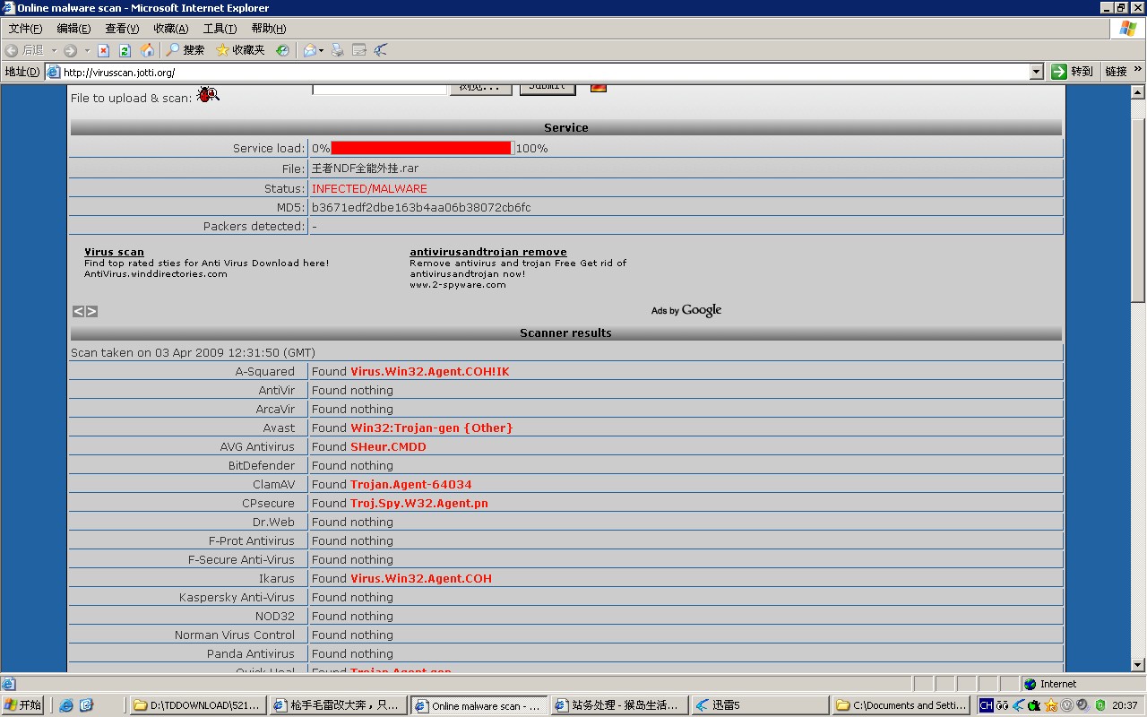
Task: Open the Back button history dropdown arrow
Action: coord(54,50)
